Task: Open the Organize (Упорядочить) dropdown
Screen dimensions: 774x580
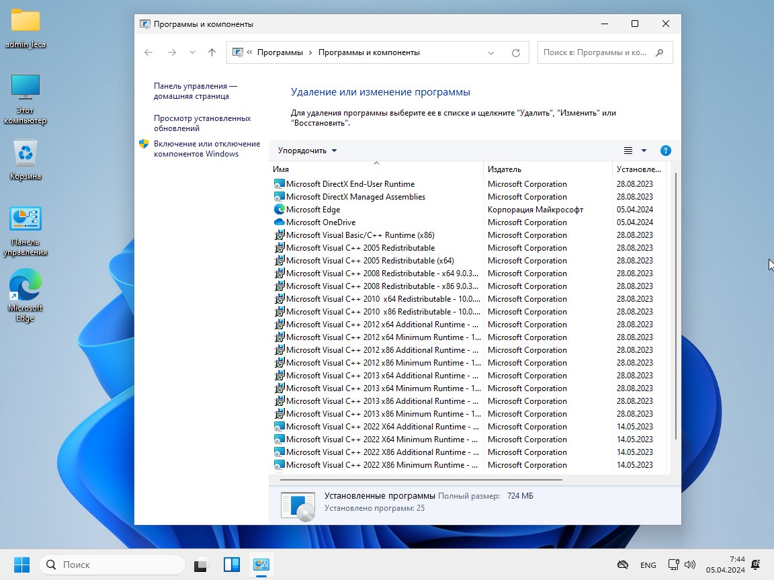Action: point(307,151)
